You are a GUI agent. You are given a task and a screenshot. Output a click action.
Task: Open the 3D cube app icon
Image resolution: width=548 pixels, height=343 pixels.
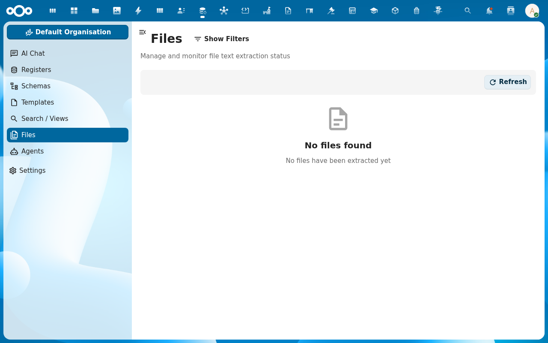tap(395, 11)
